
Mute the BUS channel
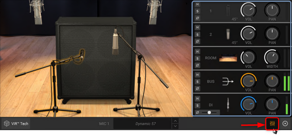click(197, 75)
